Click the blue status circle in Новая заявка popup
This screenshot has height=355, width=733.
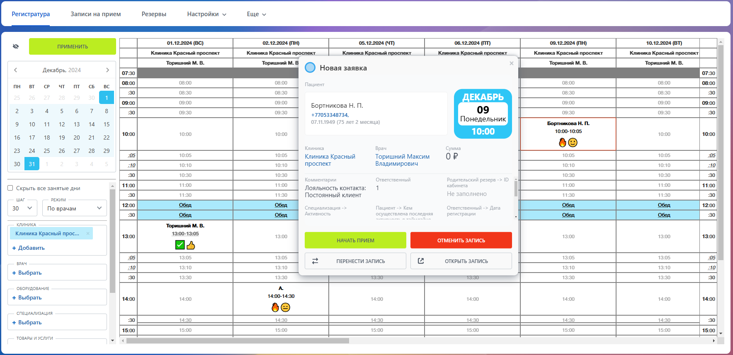pyautogui.click(x=310, y=68)
